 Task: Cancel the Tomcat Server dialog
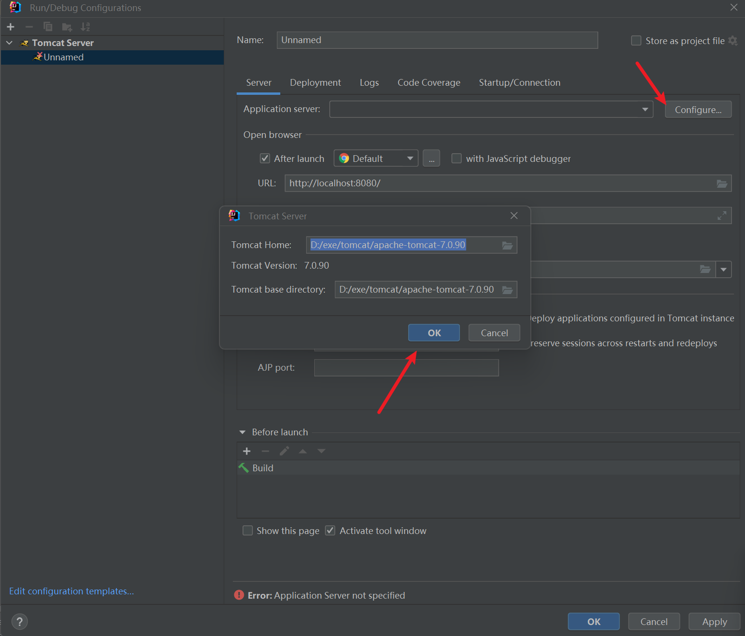(x=494, y=333)
